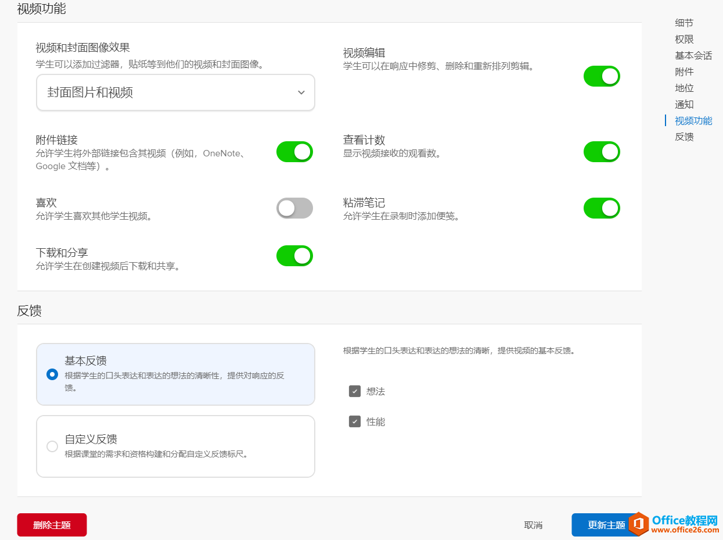Choose the 自定义反馈 radio option
This screenshot has height=540, width=723.
coord(52,446)
